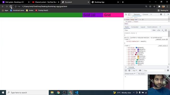
Task: Activate the DevTools inspect element picker
Action: pyautogui.click(x=126, y=15)
